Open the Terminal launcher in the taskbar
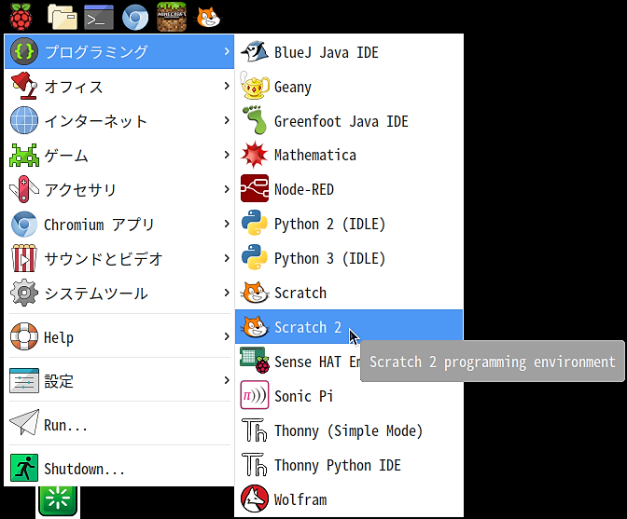 (99, 18)
